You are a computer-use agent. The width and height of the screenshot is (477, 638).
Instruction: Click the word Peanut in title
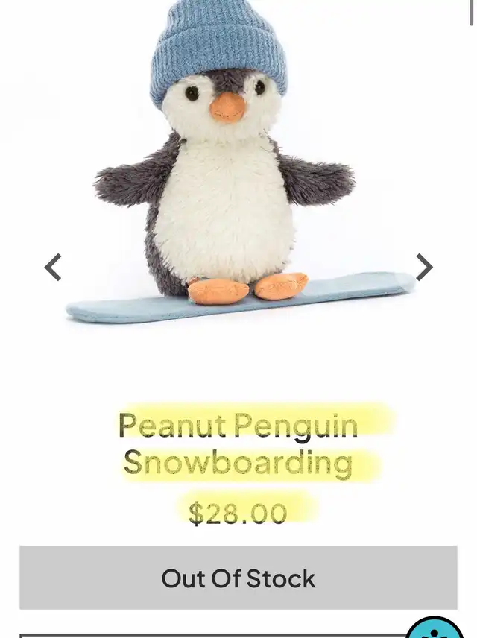point(172,425)
